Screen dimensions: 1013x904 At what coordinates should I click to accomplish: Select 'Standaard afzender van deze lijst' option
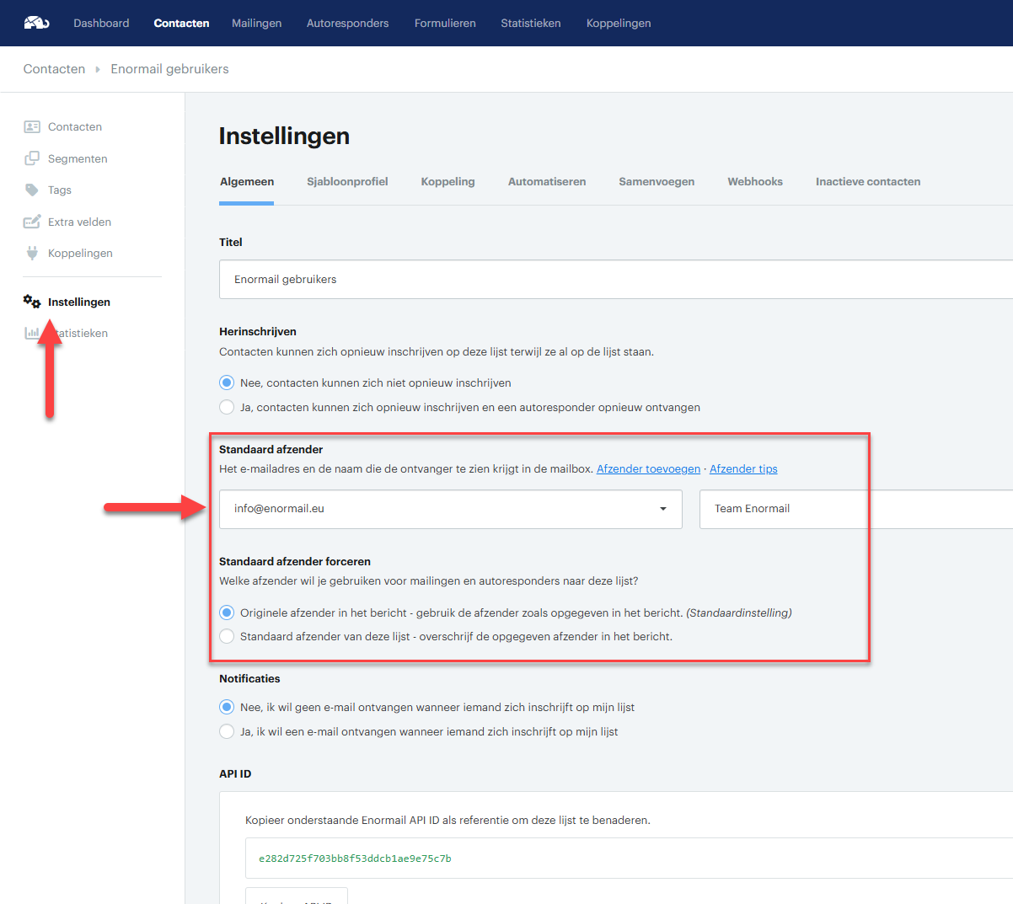pos(227,636)
